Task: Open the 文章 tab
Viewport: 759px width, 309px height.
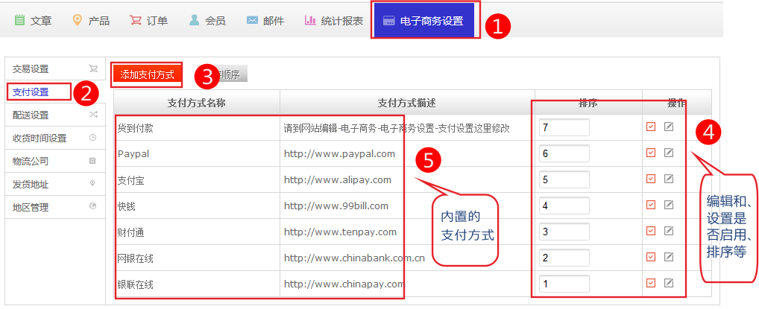Action: coord(33,21)
